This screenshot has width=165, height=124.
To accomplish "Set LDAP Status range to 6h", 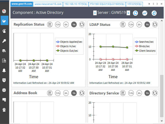I will 139,25.
